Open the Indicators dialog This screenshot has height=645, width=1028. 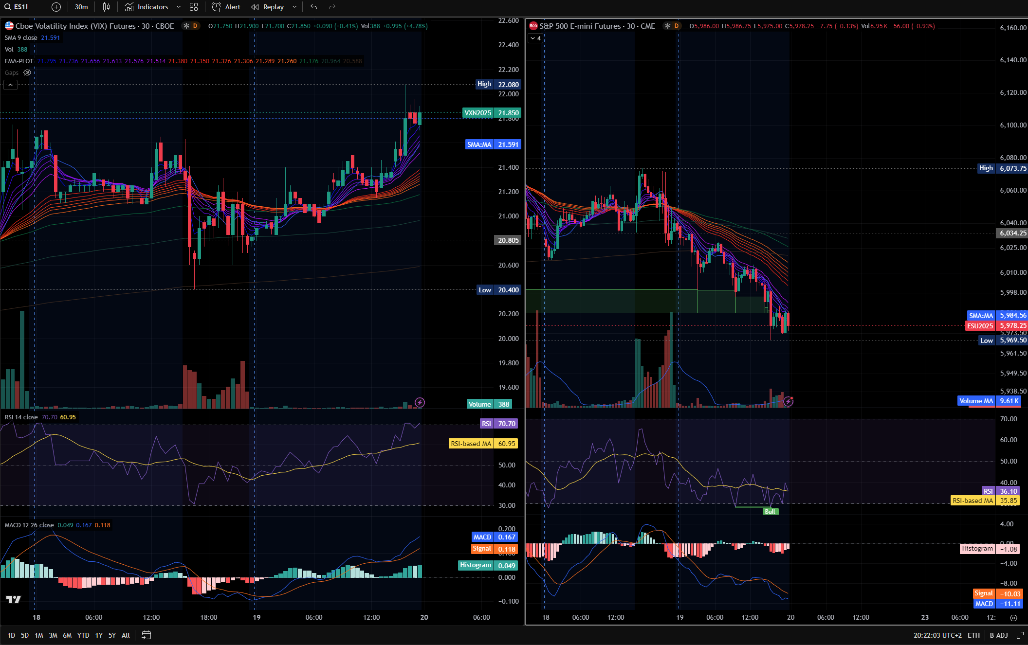(x=147, y=7)
